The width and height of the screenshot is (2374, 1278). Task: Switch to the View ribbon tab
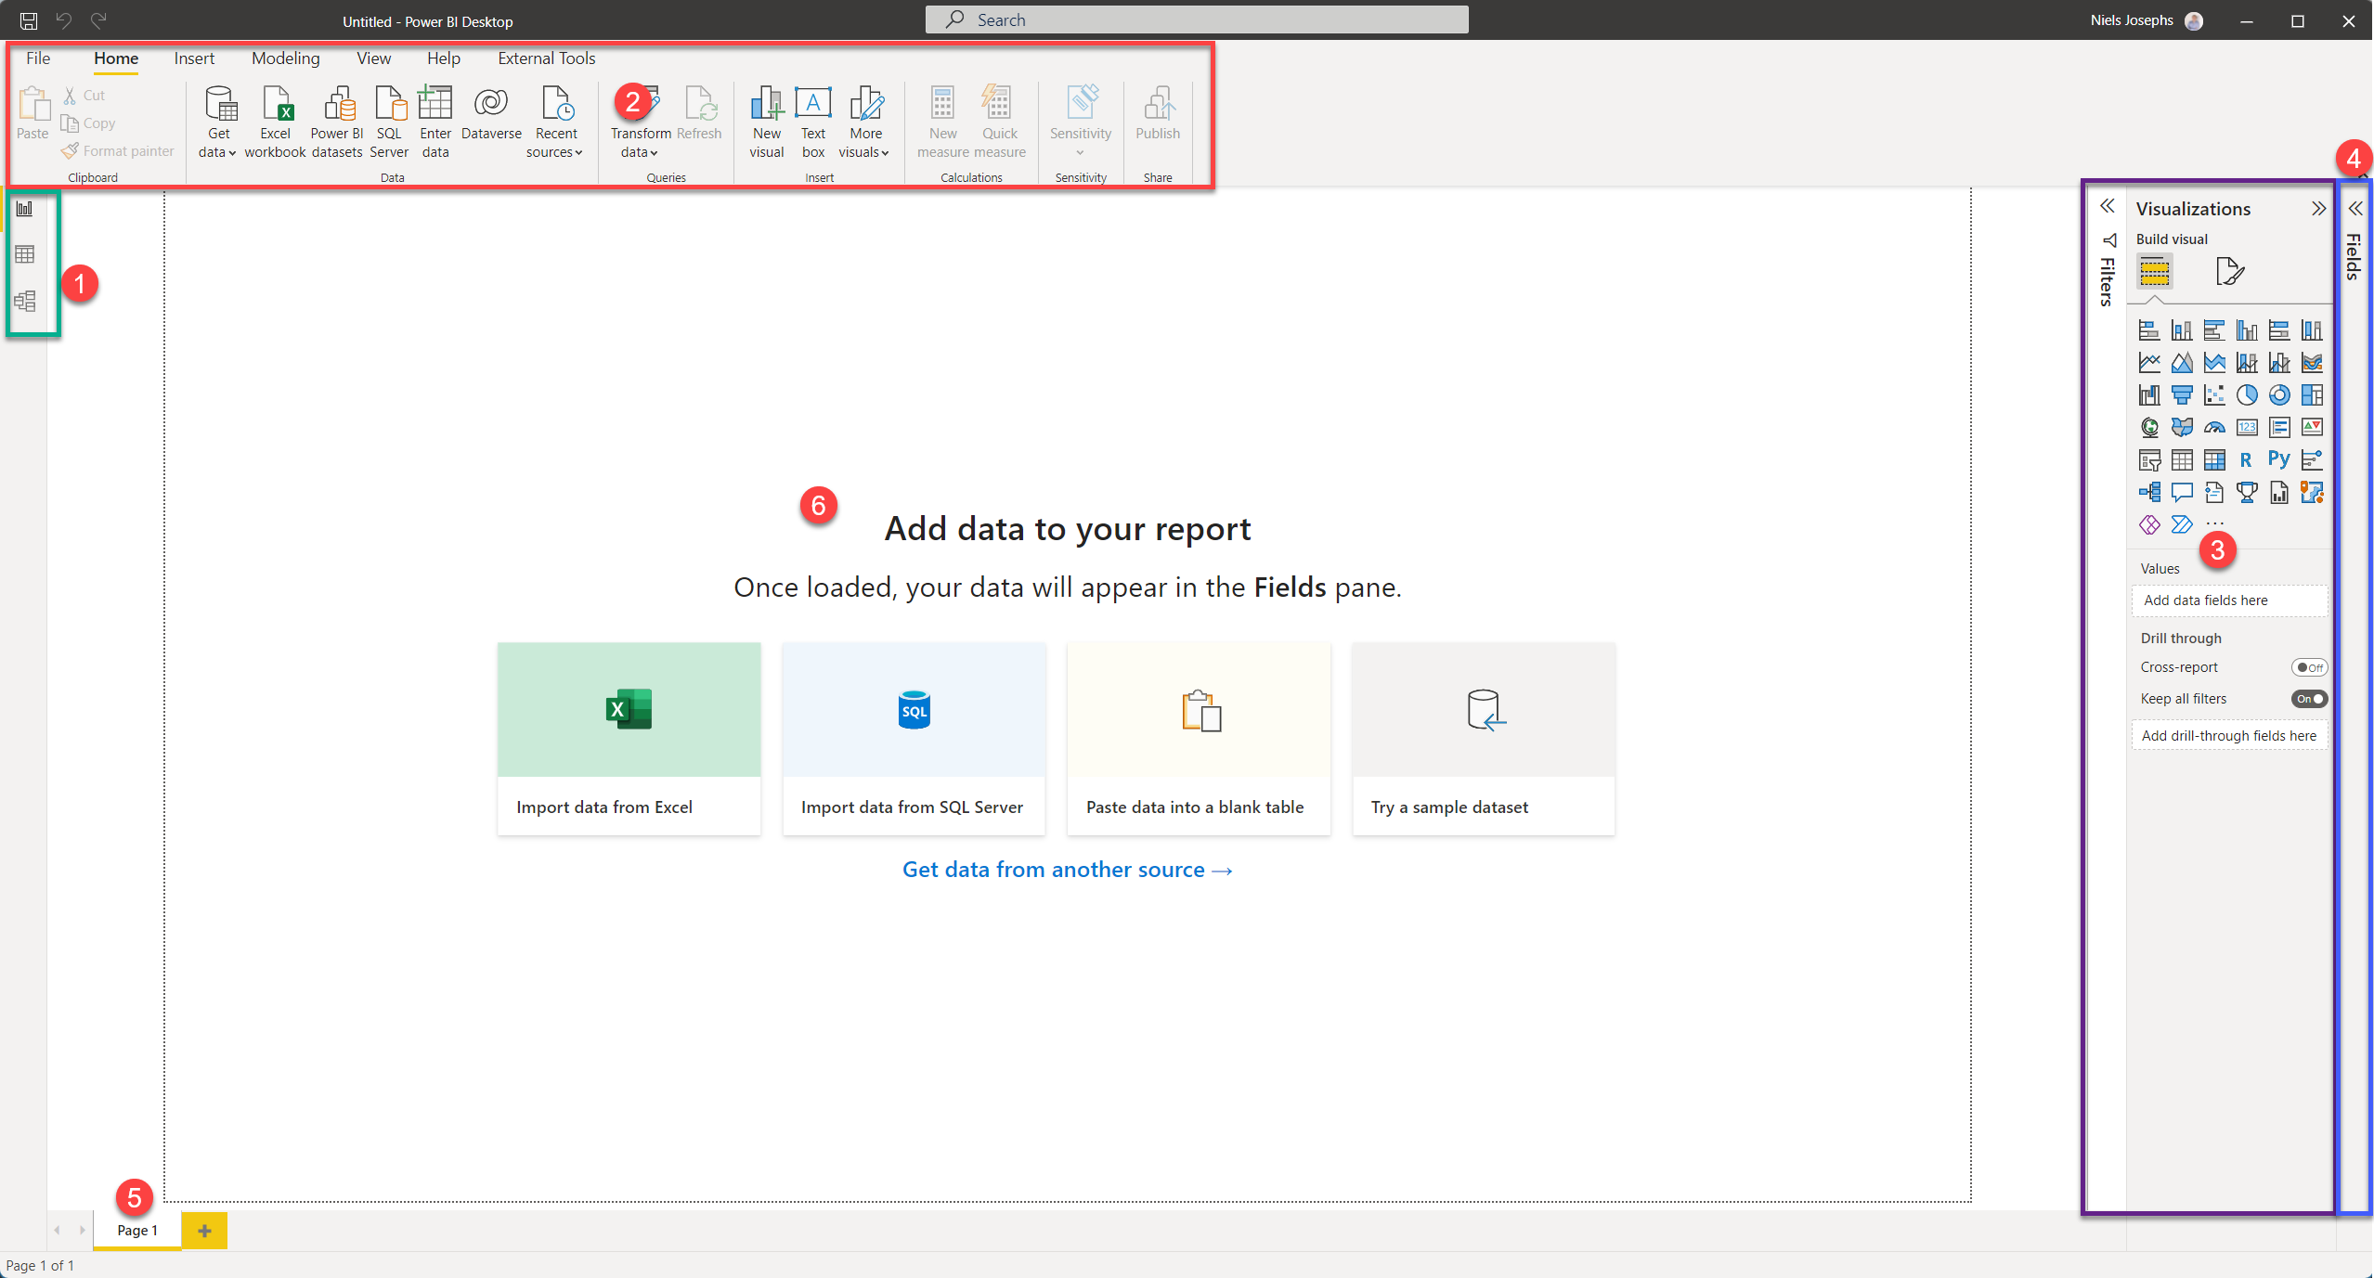(x=374, y=58)
